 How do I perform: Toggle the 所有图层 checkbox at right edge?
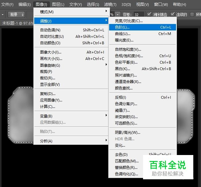tap(192, 14)
